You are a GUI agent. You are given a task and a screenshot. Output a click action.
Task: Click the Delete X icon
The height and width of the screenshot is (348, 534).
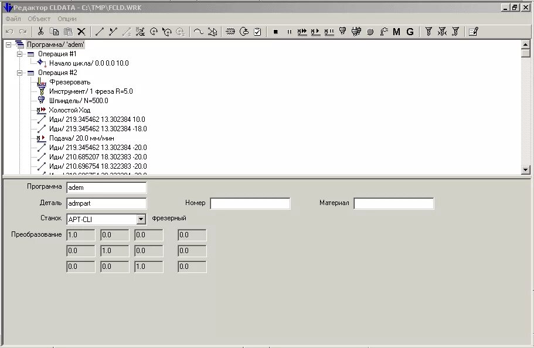click(81, 32)
